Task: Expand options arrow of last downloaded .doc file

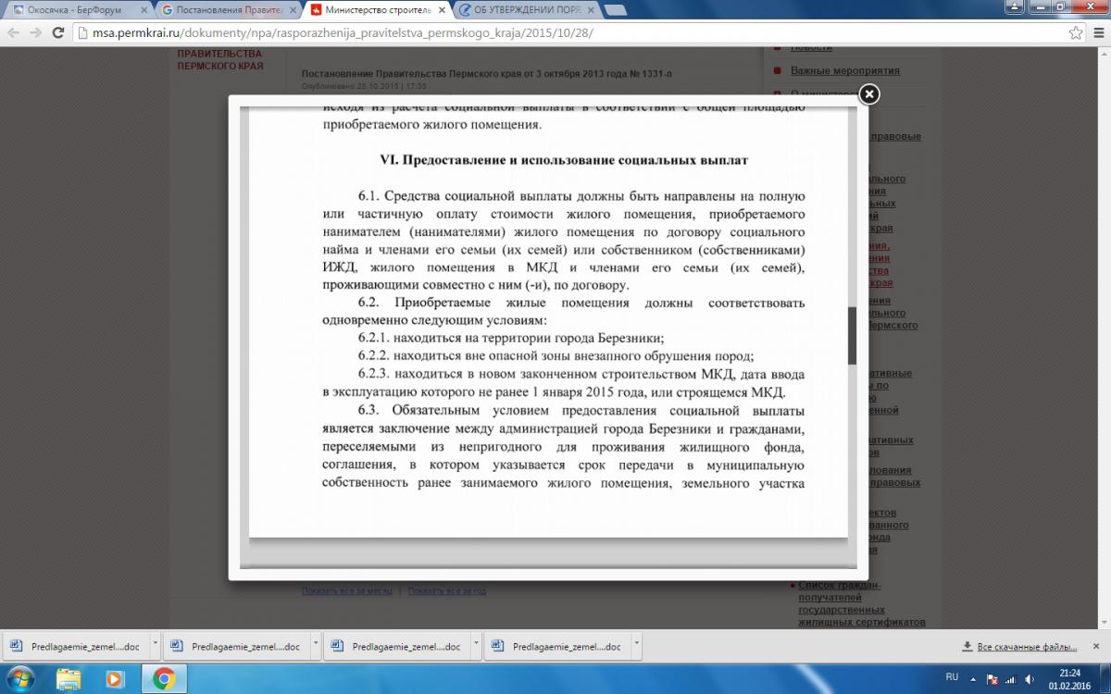Action: [x=636, y=646]
